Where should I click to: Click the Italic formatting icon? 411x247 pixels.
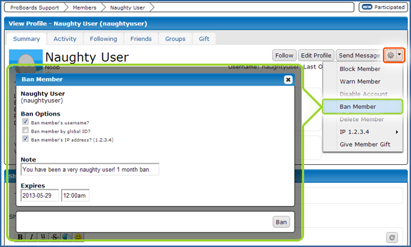pos(32,237)
